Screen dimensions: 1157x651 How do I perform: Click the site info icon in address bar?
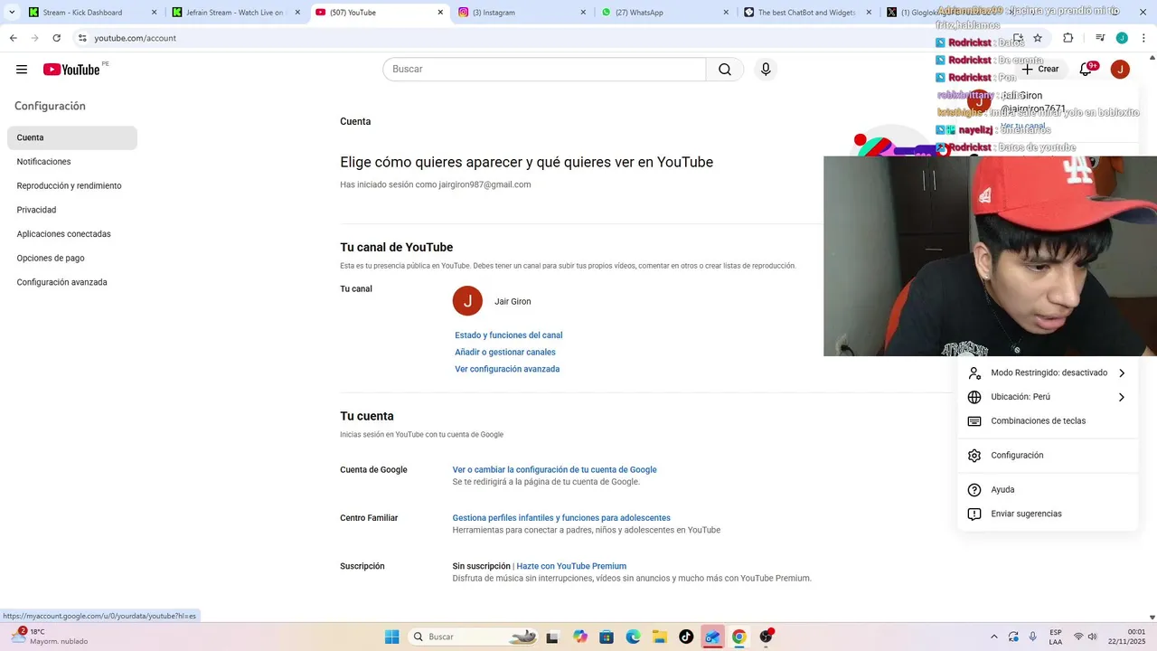coord(82,38)
